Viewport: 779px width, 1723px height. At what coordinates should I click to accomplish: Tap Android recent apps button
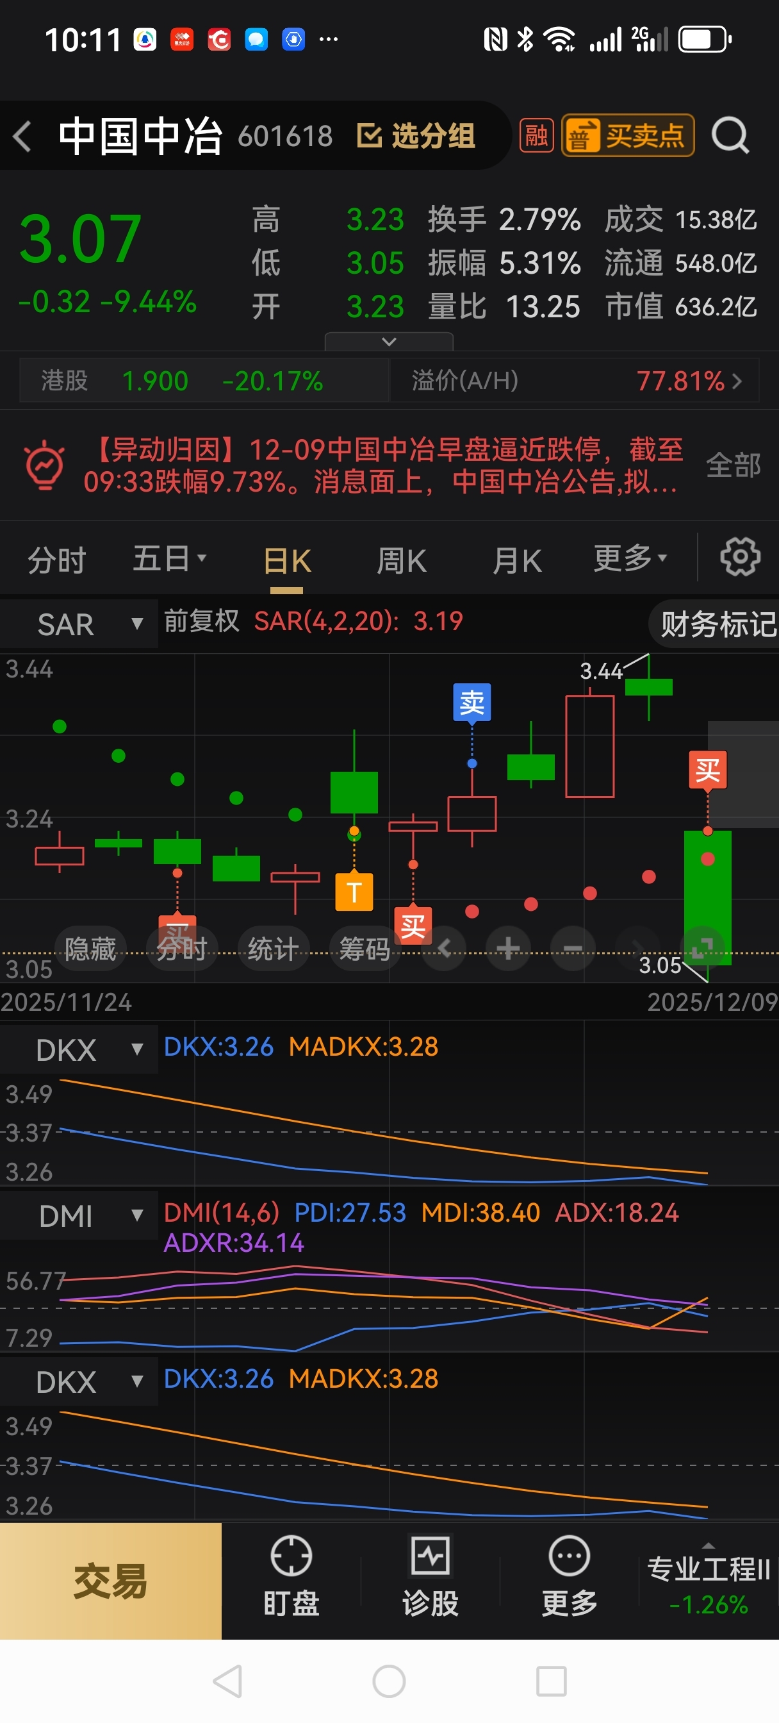[x=552, y=1681]
